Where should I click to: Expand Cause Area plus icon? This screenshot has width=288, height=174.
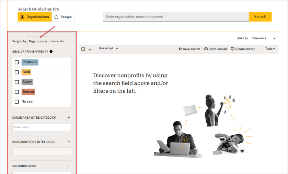coord(69,118)
